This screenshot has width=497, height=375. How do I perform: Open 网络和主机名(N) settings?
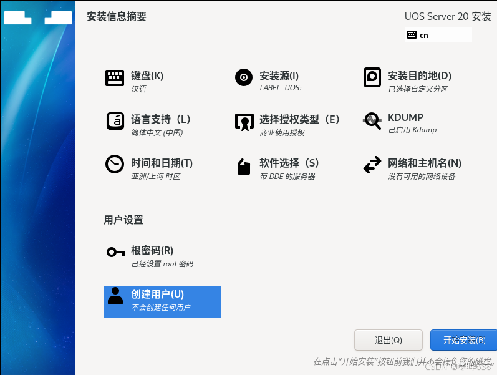click(425, 163)
